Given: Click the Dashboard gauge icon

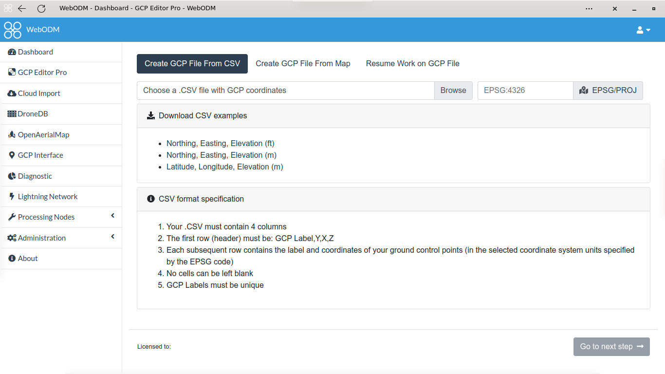Looking at the screenshot, I should click(12, 52).
